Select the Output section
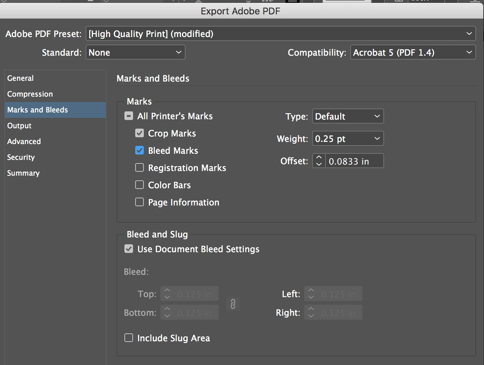 coord(55,126)
